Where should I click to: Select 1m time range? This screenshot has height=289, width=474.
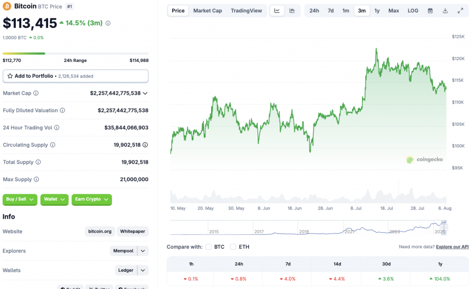tap(346, 11)
